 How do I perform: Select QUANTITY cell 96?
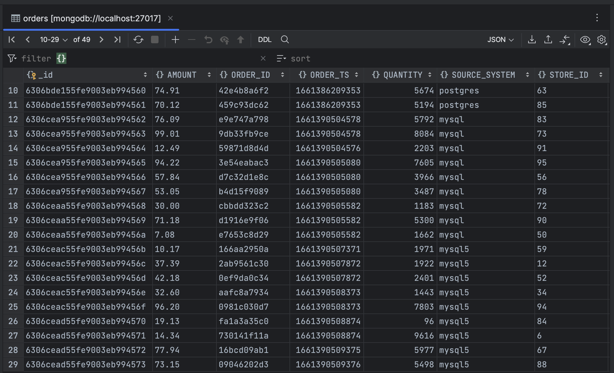pos(400,321)
